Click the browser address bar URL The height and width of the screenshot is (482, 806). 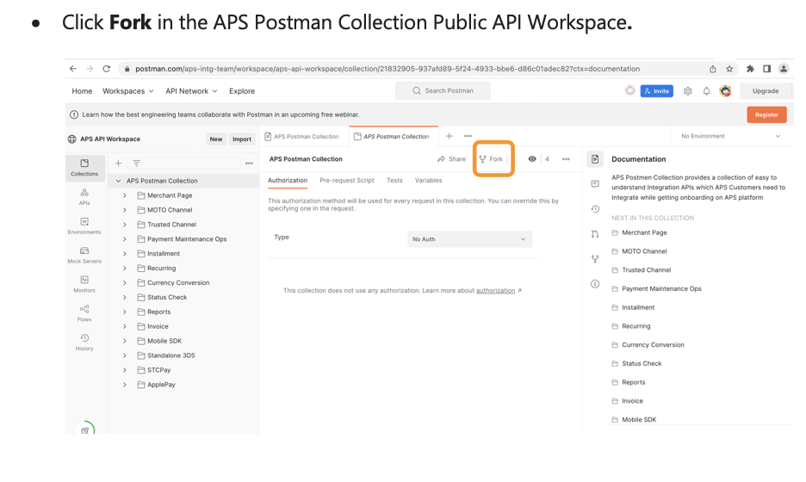[x=387, y=69]
